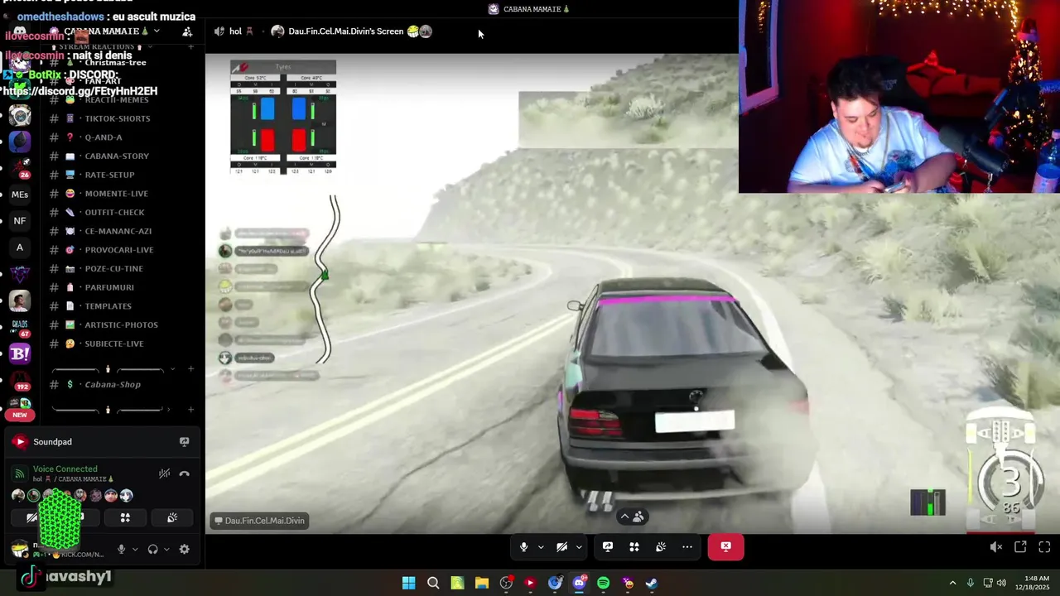Image resolution: width=1060 pixels, height=596 pixels.
Task: Select the B! server icon
Action: click(20, 354)
